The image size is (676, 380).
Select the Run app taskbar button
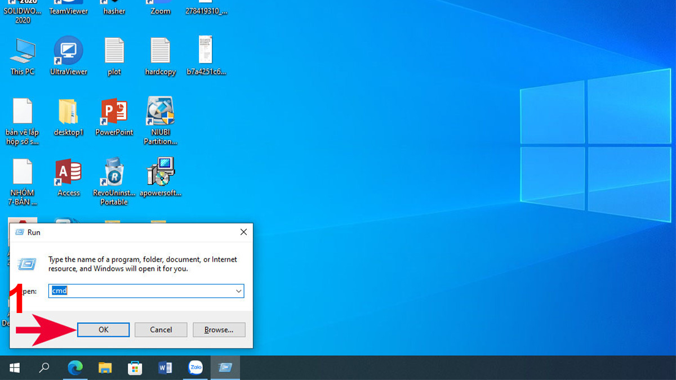225,368
